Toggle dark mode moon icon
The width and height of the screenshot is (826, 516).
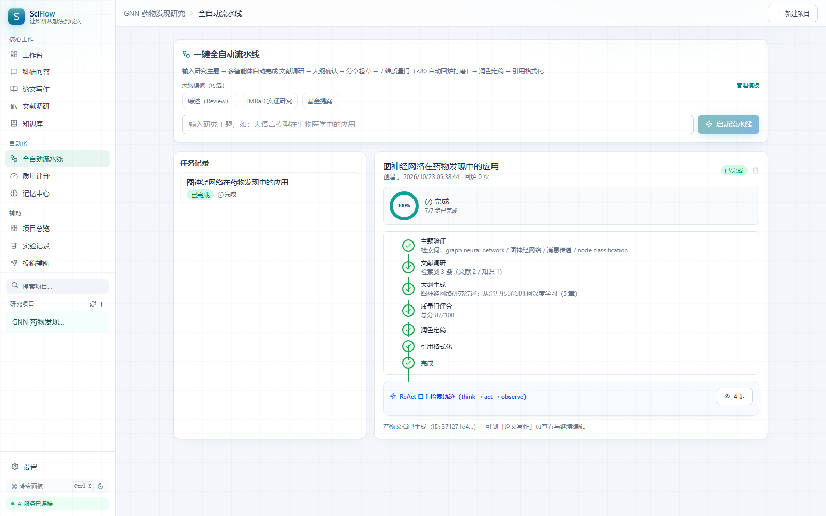click(x=101, y=486)
